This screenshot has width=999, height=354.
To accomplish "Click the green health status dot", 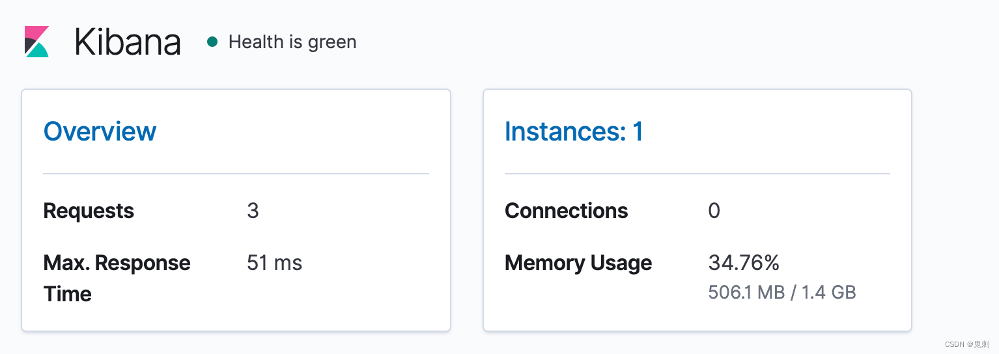I will (212, 42).
